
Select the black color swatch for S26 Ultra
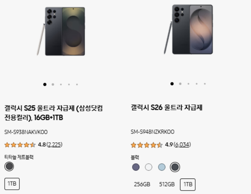click(x=175, y=167)
